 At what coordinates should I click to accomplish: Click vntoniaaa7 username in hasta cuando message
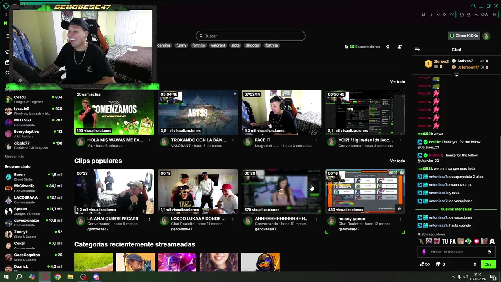438,226
